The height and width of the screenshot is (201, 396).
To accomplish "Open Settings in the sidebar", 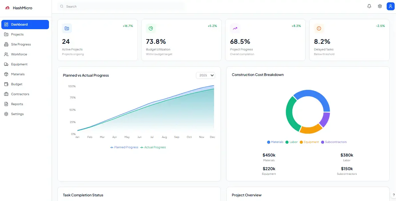I will 25,114.
